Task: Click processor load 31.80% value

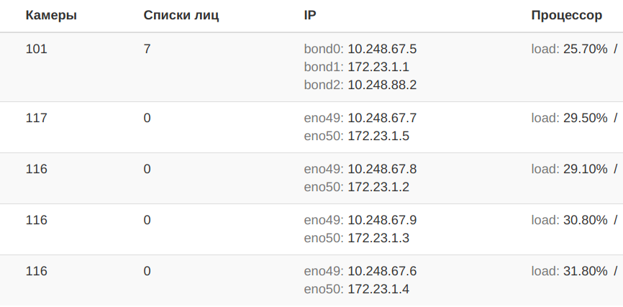Action: (586, 271)
